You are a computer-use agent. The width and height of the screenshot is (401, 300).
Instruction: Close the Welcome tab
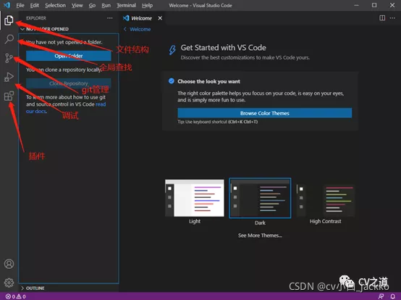pyautogui.click(x=160, y=18)
